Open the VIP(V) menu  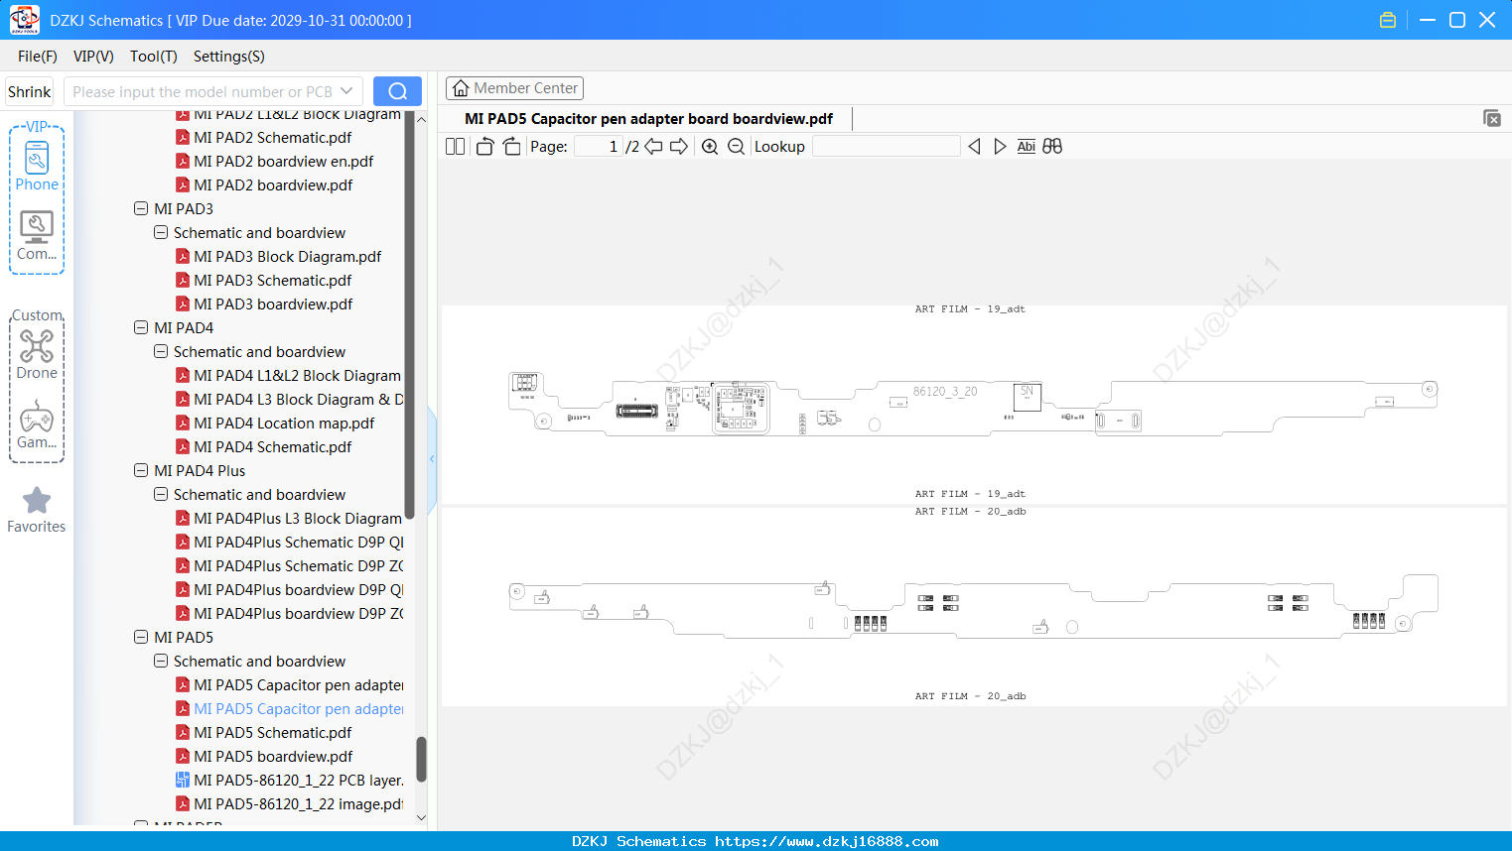click(93, 57)
